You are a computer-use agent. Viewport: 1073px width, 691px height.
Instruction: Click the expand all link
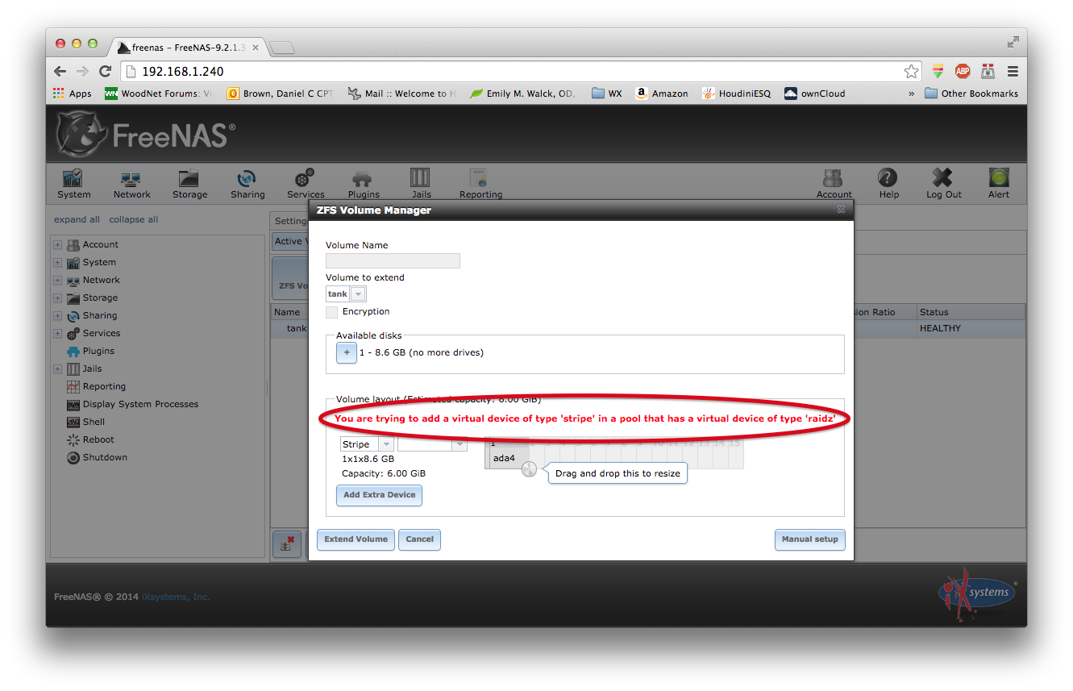77,219
